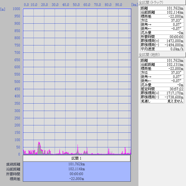This screenshot has width=186, height=186.
Task: Click the 区間 1 section header button
Action: click(x=77, y=158)
